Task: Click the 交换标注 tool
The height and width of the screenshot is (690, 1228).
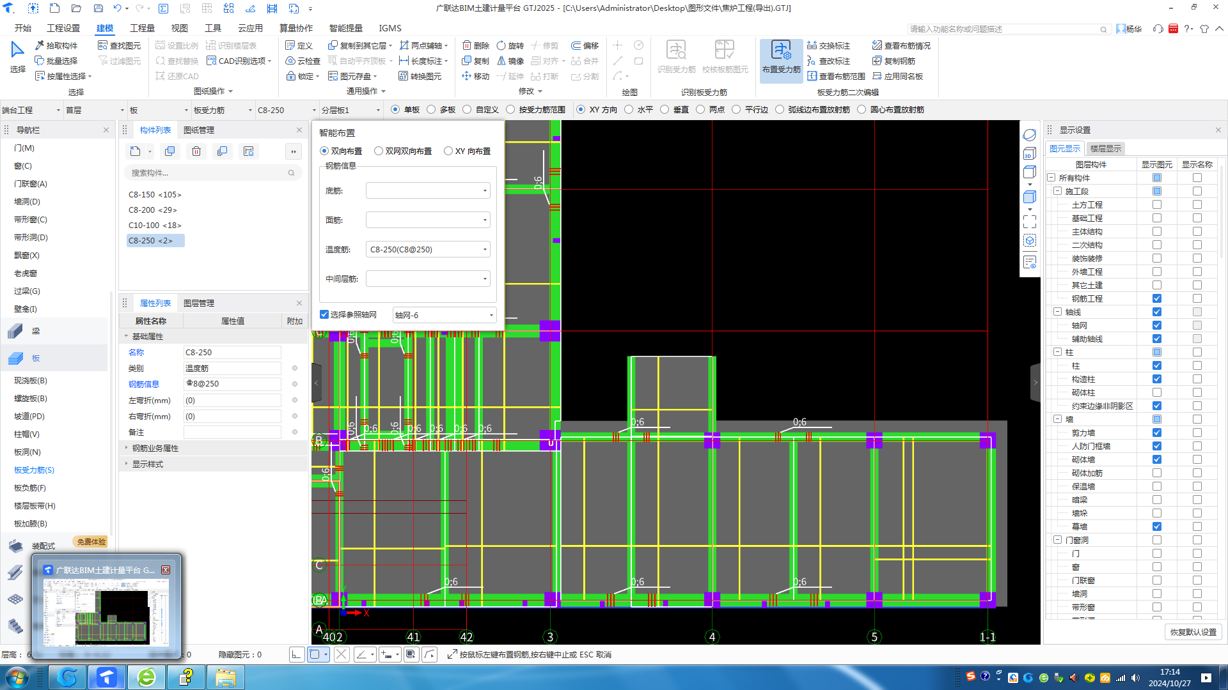Action: [829, 45]
